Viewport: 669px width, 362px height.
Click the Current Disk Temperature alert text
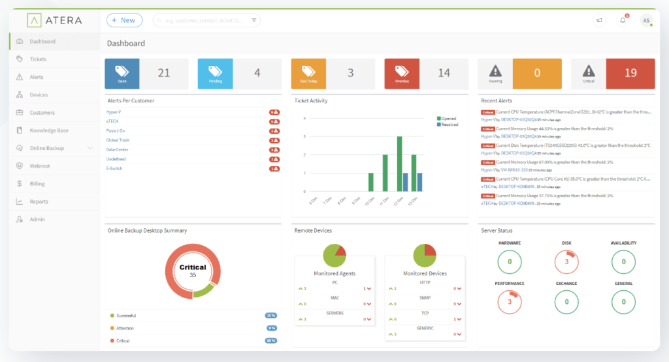pos(573,145)
